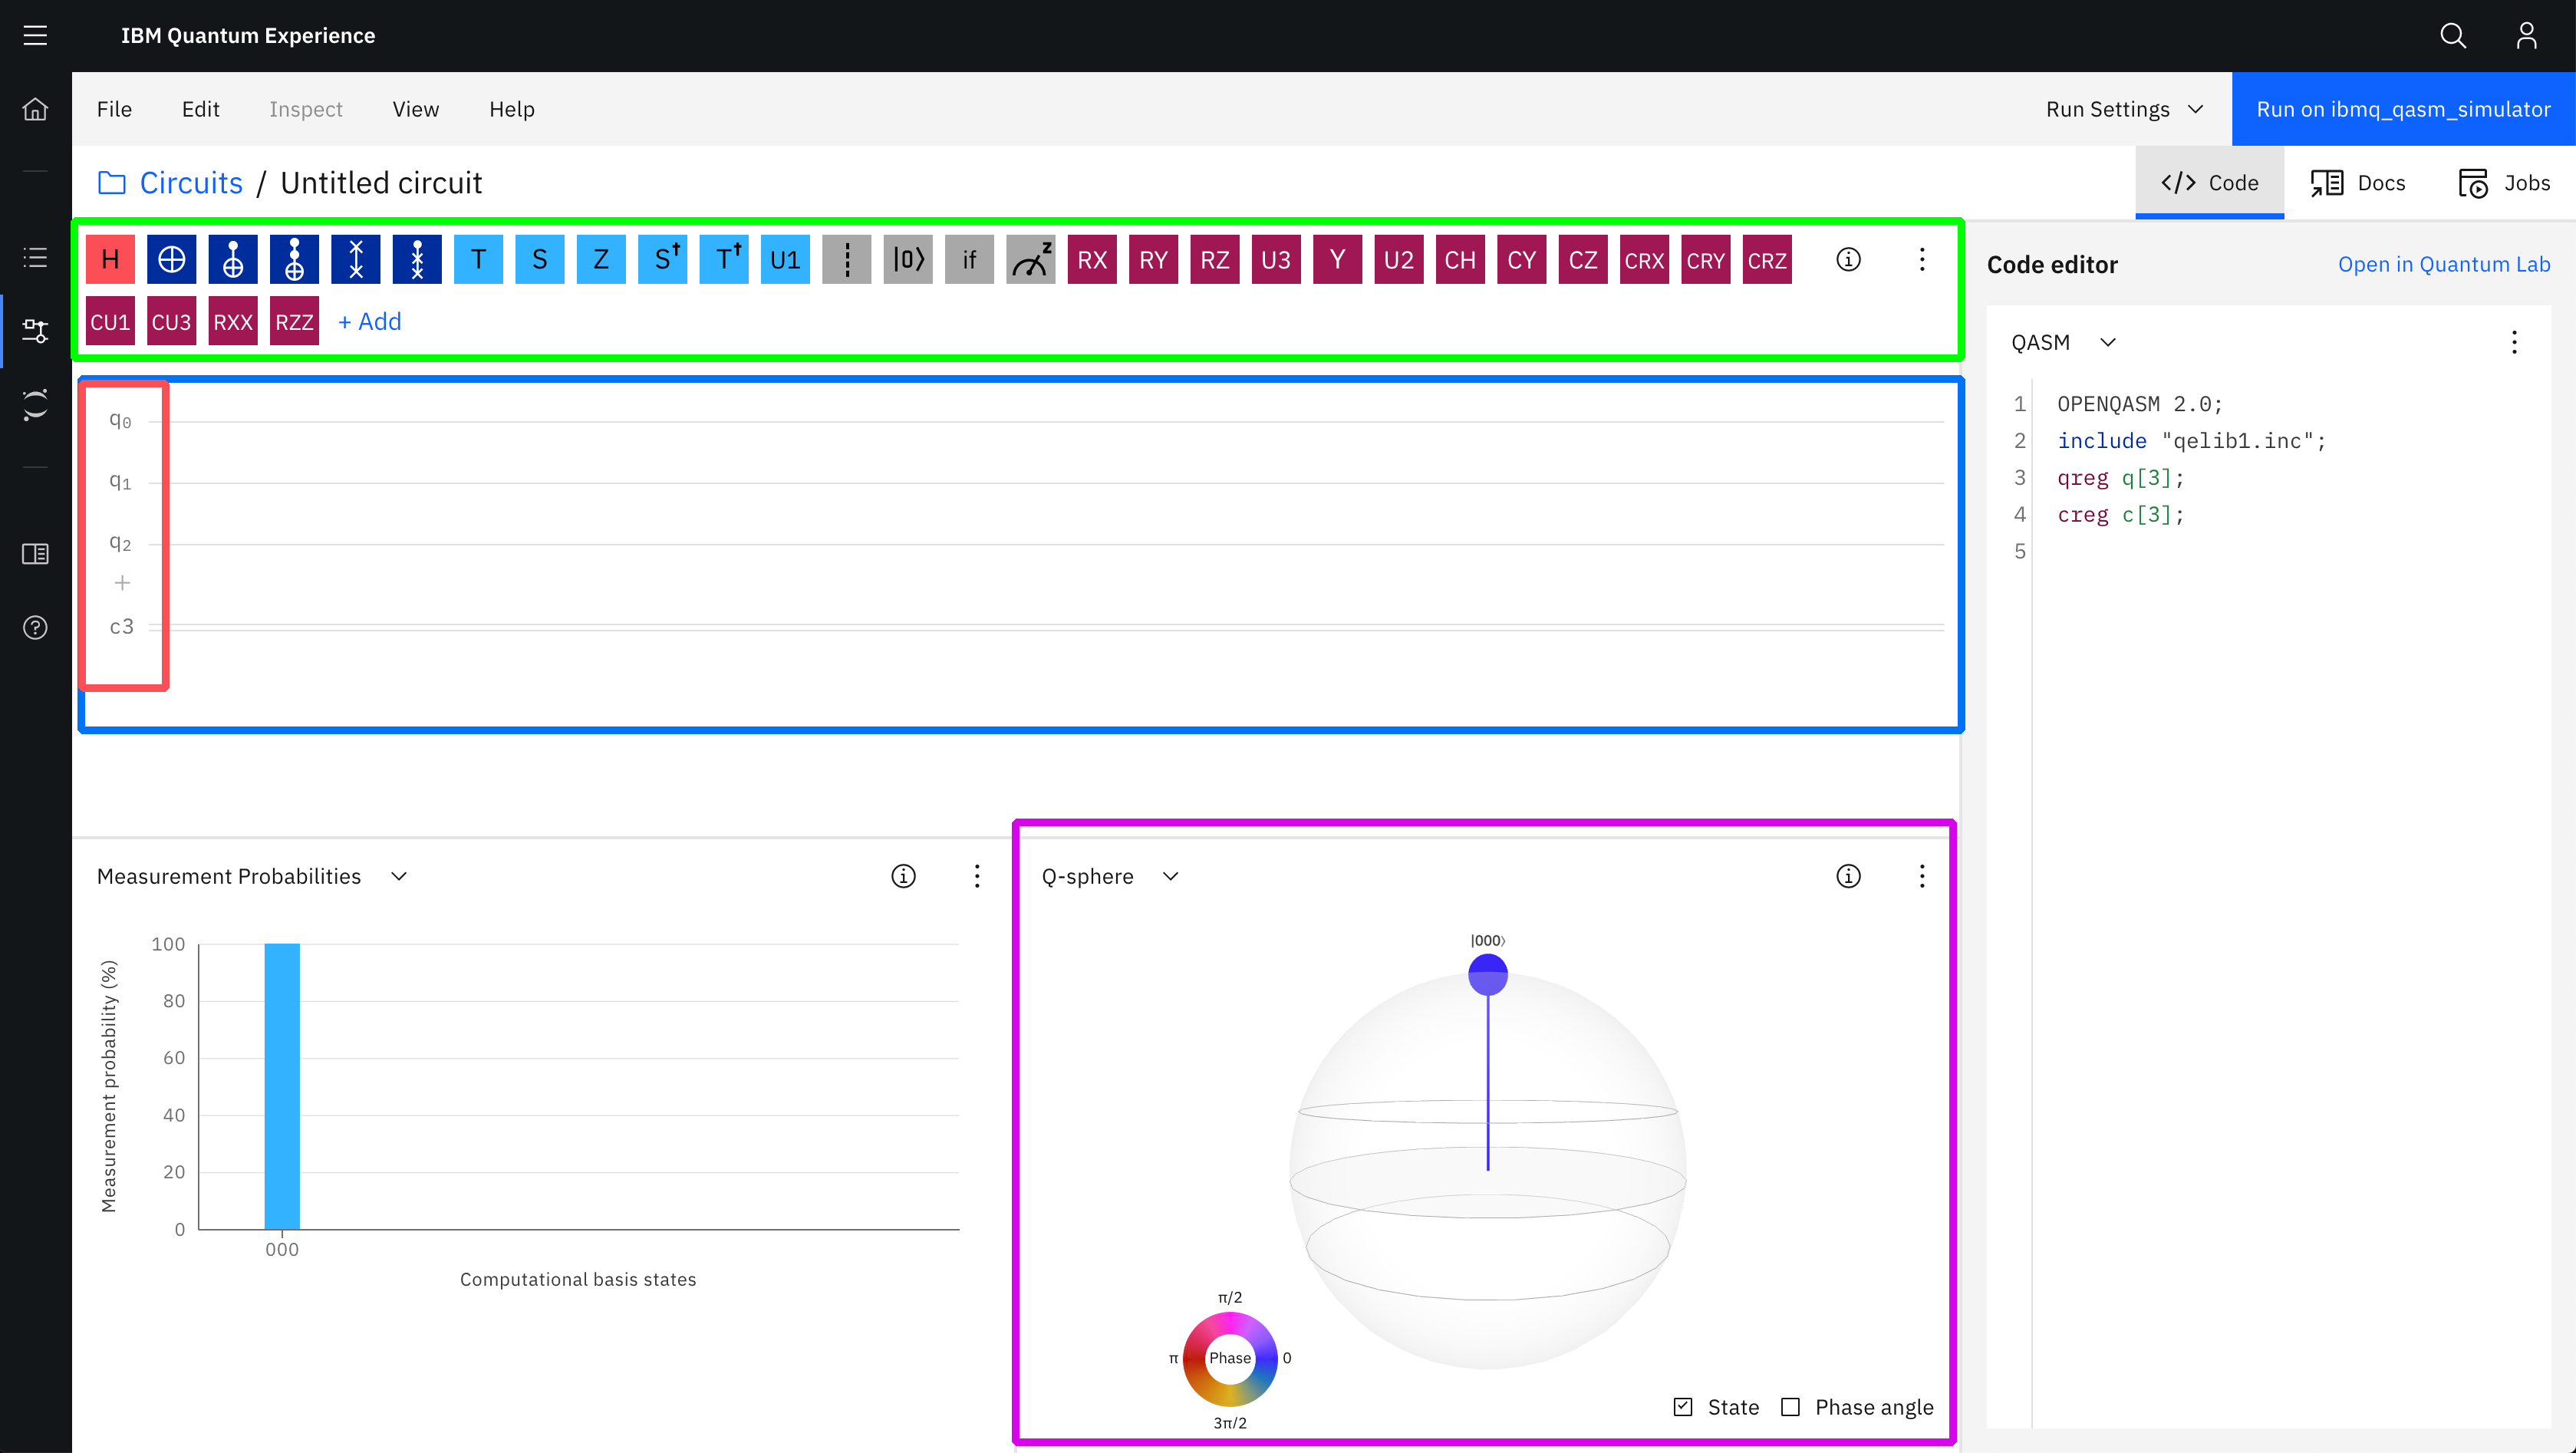Select the Hadamard H gate

[110, 260]
